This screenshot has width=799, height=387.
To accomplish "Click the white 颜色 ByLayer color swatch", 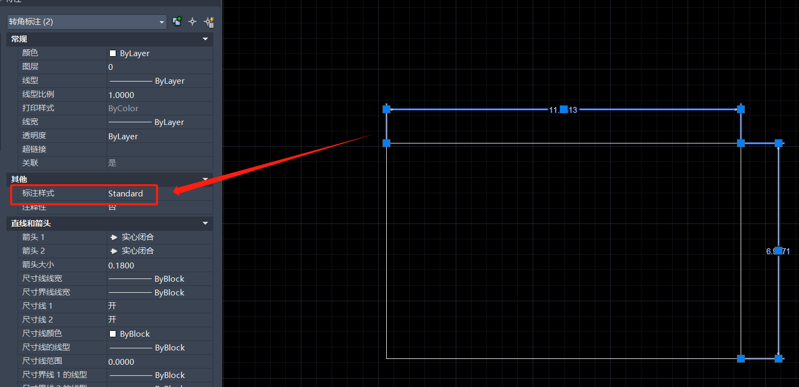I will coord(112,53).
